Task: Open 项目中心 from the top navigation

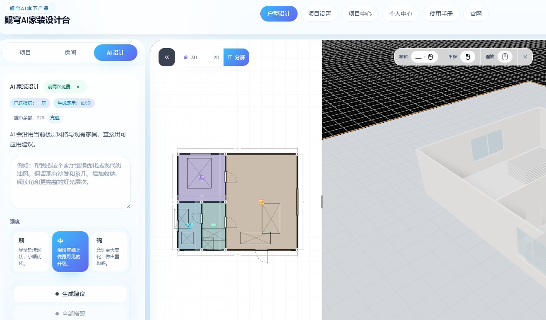Action: coord(360,14)
